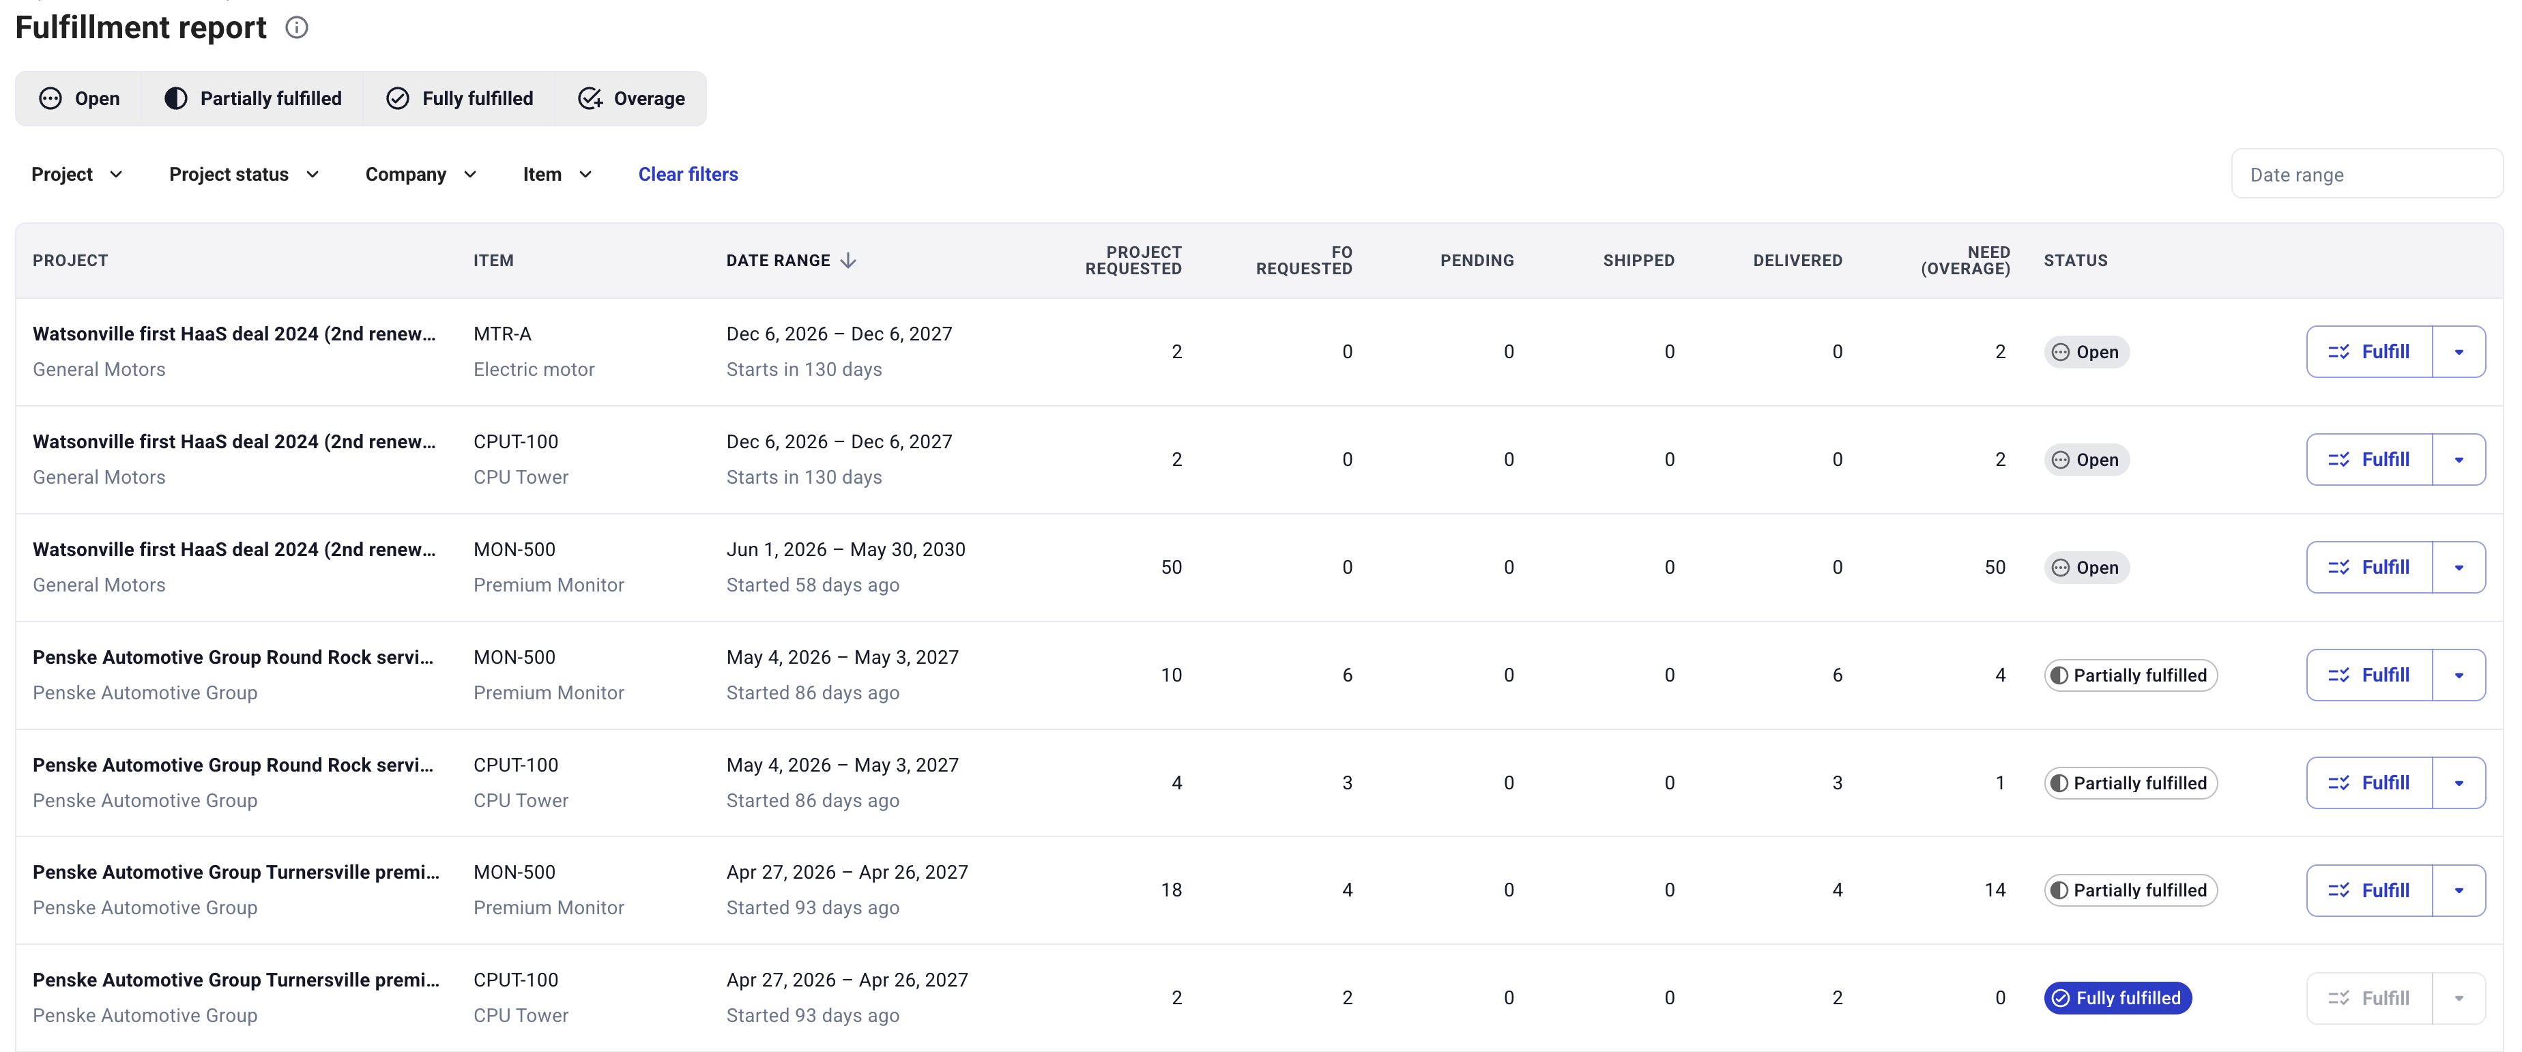This screenshot has width=2522, height=1052.
Task: Expand Fulfill options for Turnersville MON-500 row
Action: pos(2459,890)
